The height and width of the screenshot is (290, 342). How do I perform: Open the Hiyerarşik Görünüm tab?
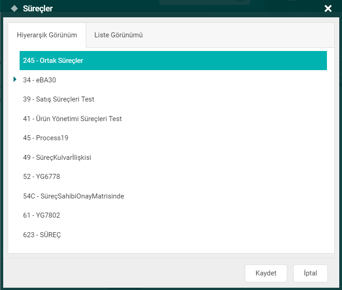(x=47, y=35)
